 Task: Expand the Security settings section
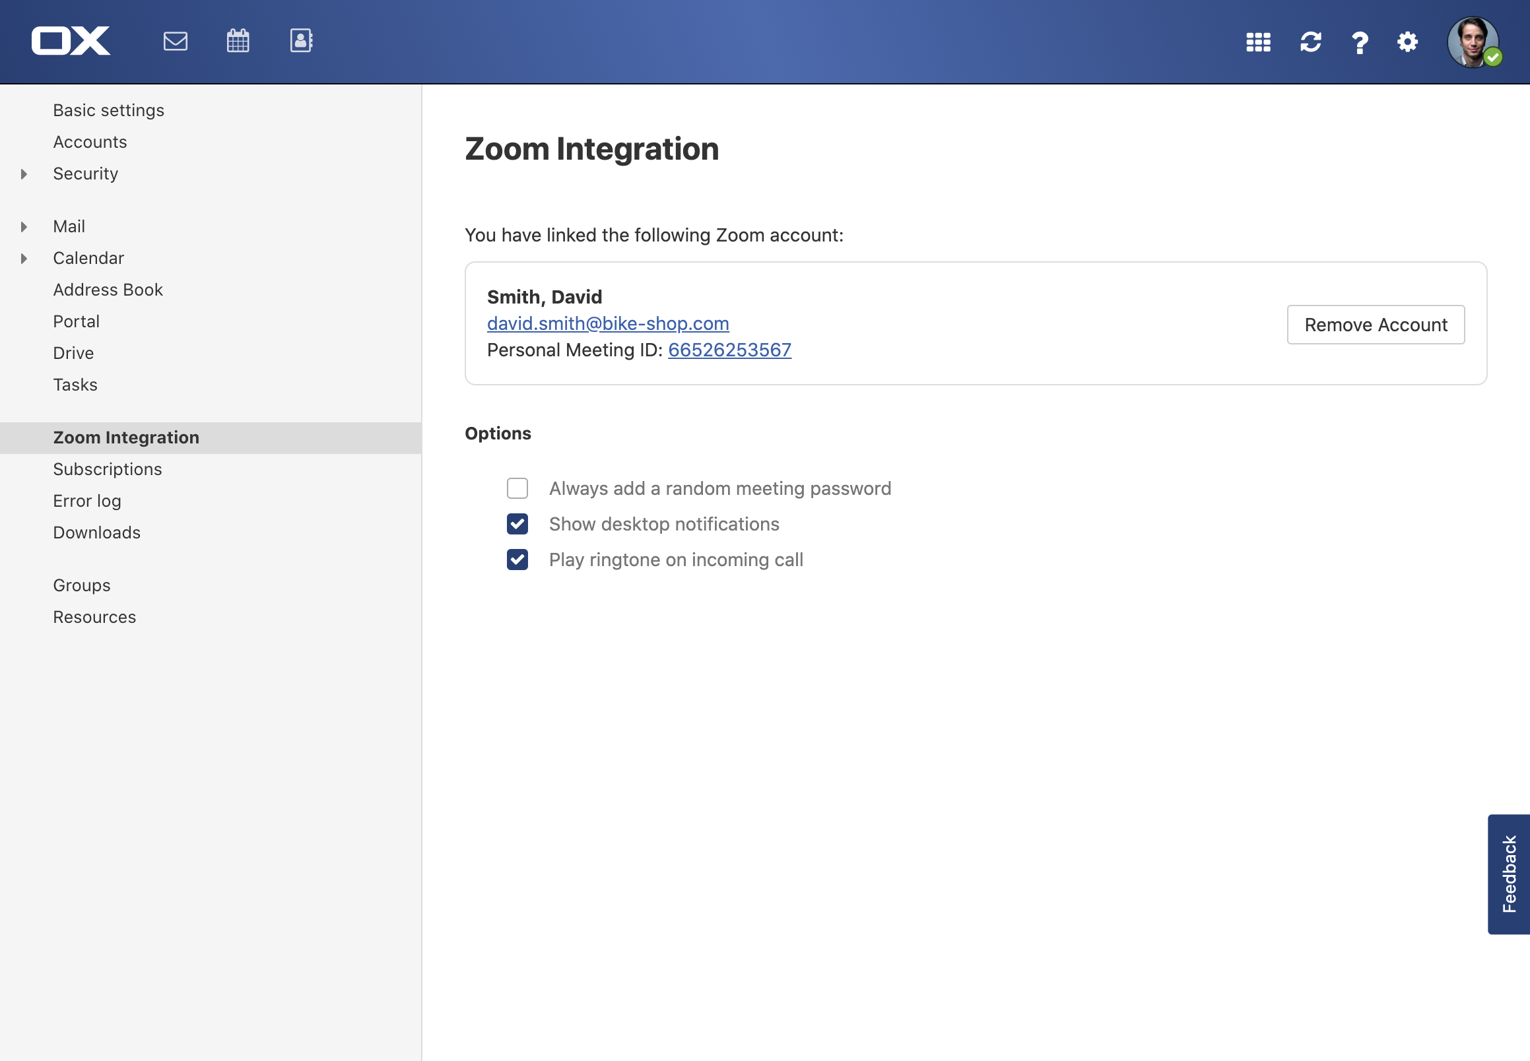click(24, 174)
